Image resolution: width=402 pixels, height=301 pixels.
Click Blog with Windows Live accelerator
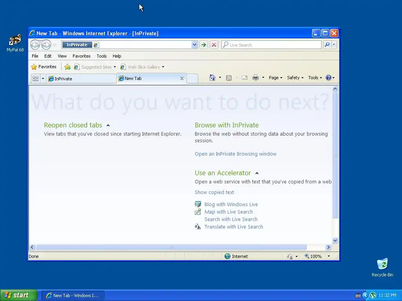pos(231,204)
